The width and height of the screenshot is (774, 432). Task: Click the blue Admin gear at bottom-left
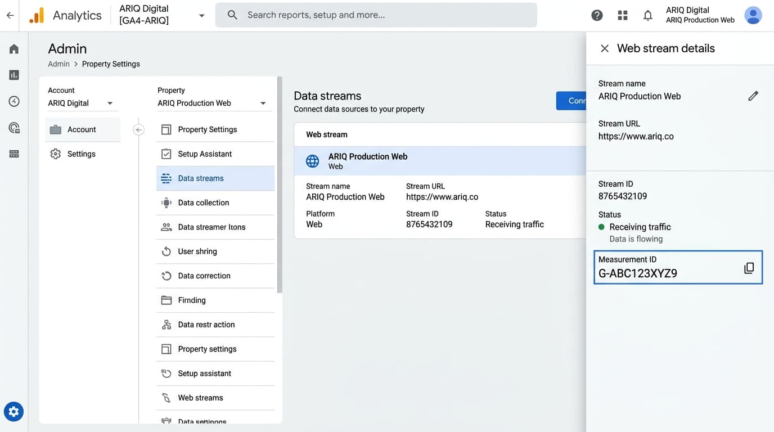coord(14,412)
